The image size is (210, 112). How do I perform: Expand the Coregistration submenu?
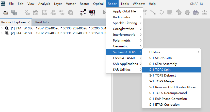124,29
